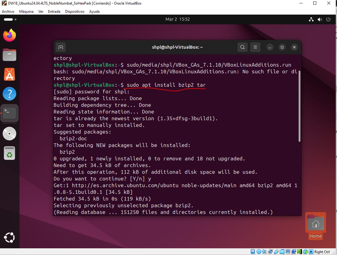
Task: Click the power icon in the top panel
Action: point(328,19)
